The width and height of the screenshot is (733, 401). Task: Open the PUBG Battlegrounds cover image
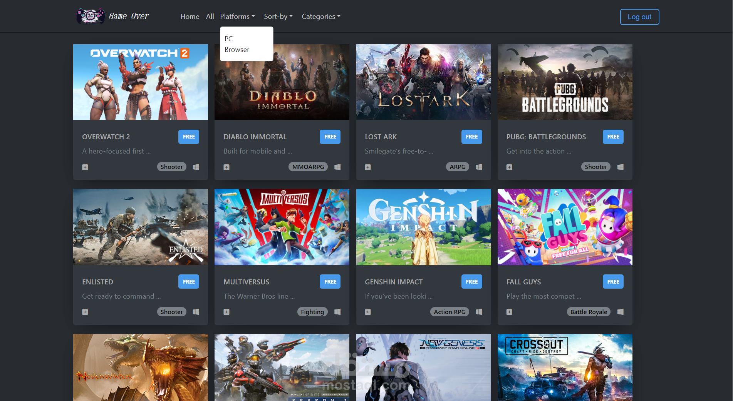(565, 82)
